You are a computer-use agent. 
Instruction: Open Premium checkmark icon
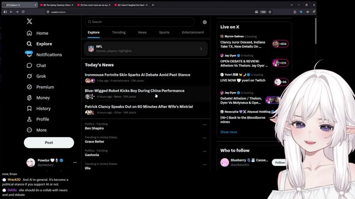[x=29, y=87]
